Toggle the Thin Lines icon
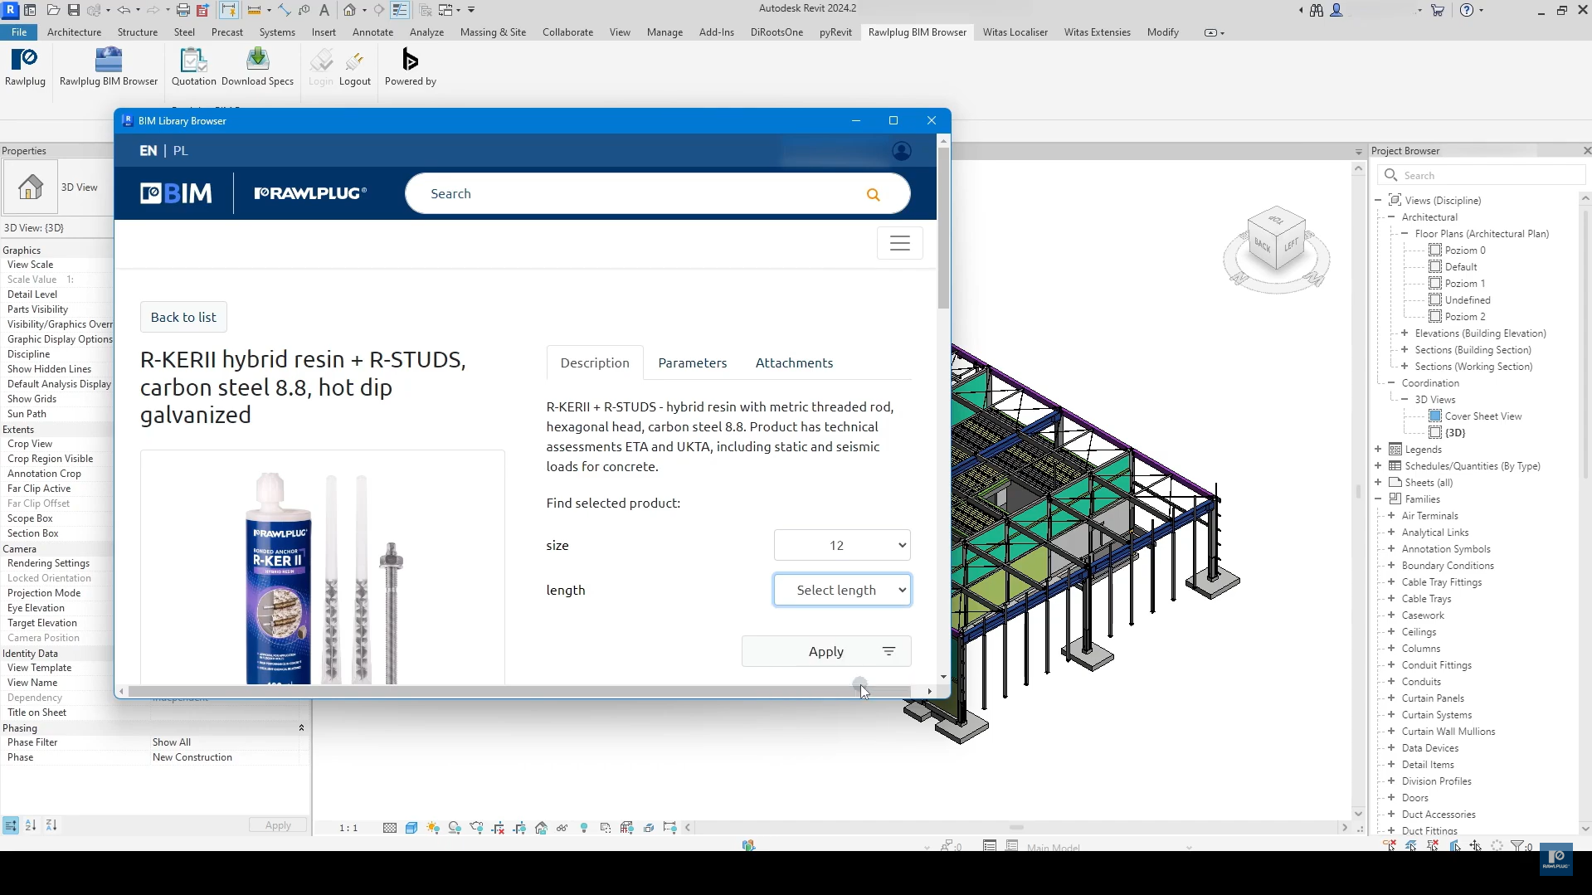 (x=400, y=10)
